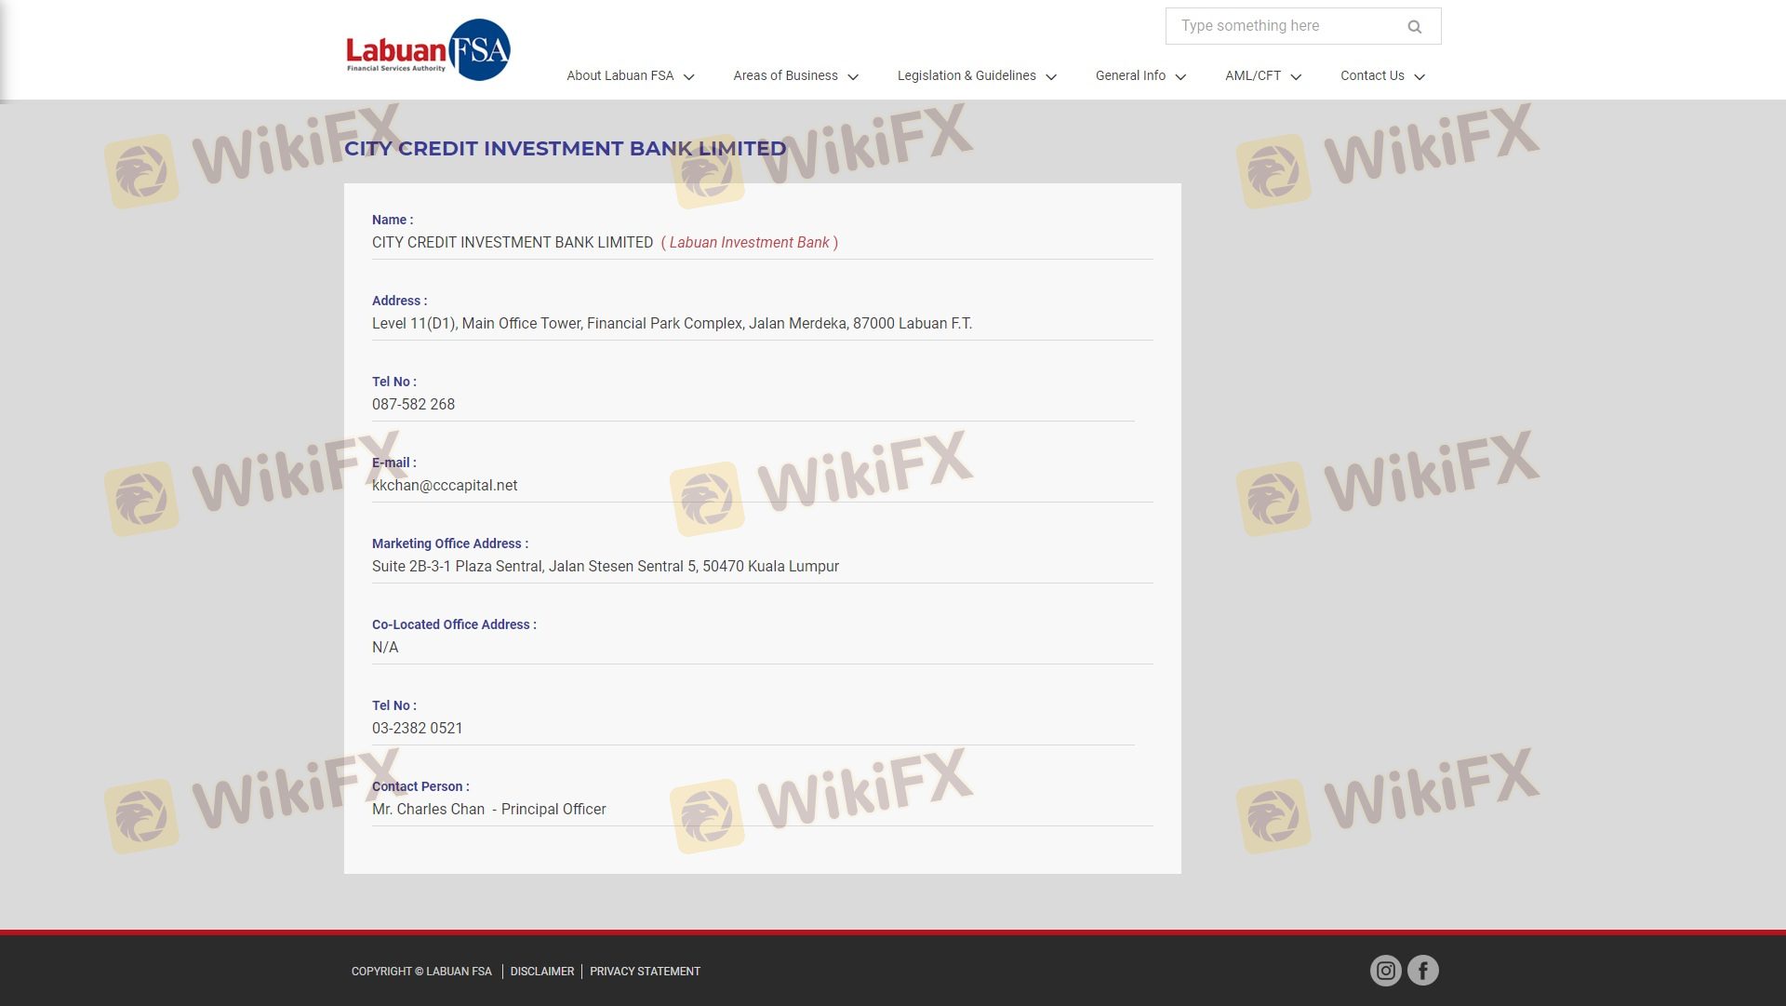Click the kkchan@cccapital.net email text
This screenshot has width=1786, height=1006.
445,486
